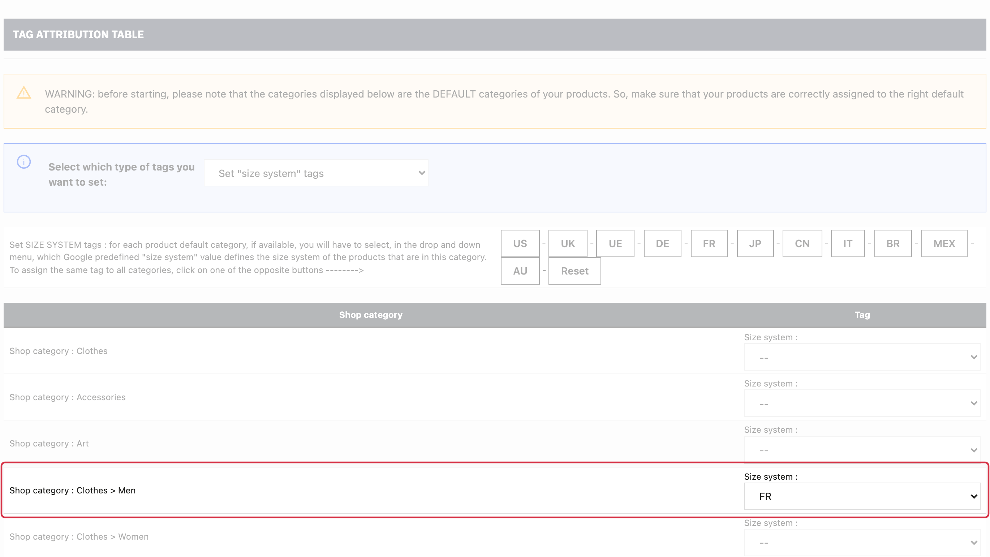This screenshot has height=557, width=990.
Task: Click the BR size system button
Action: click(x=893, y=243)
